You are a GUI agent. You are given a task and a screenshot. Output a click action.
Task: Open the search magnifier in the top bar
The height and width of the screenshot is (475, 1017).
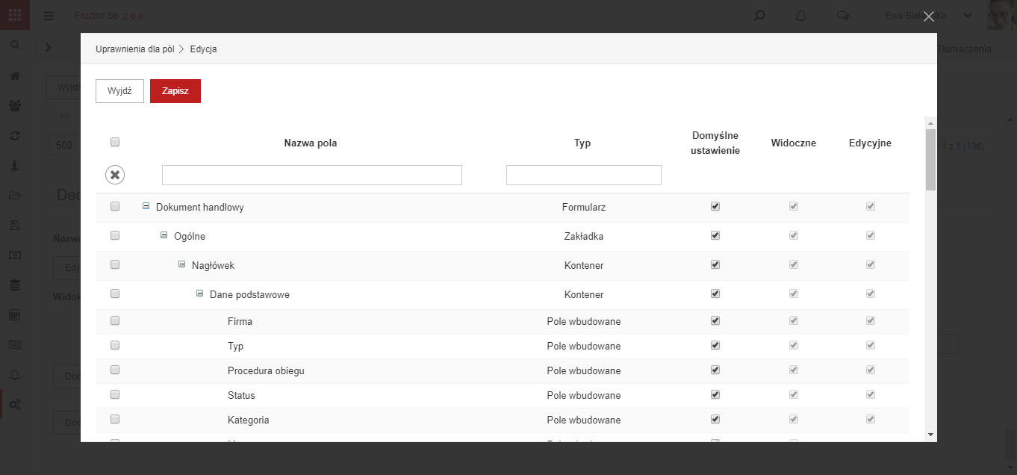click(759, 15)
